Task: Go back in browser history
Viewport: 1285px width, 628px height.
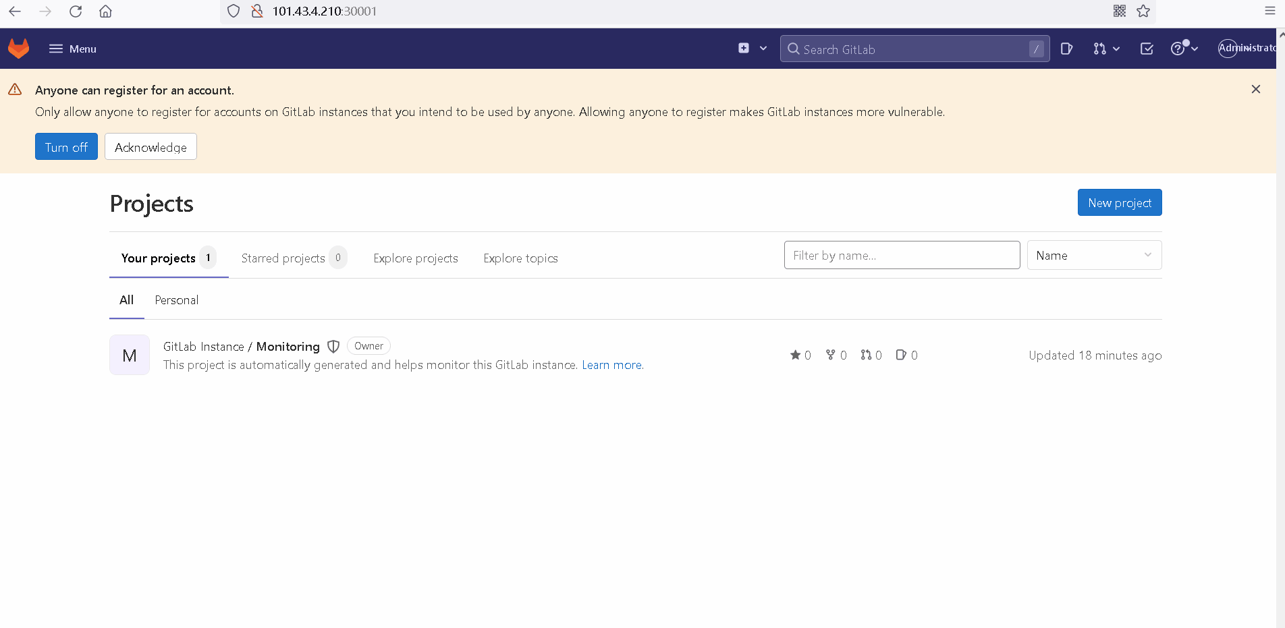Action: point(15,11)
